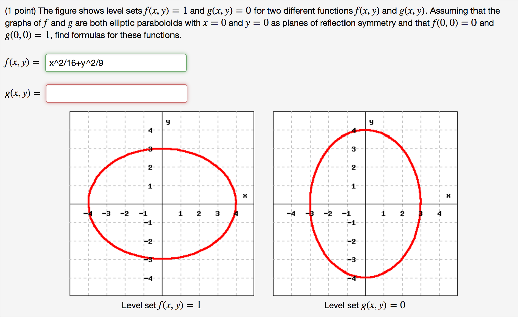Screen dimensions: 518x317
Task: Click the x axis label on the left graph
Action: point(245,195)
